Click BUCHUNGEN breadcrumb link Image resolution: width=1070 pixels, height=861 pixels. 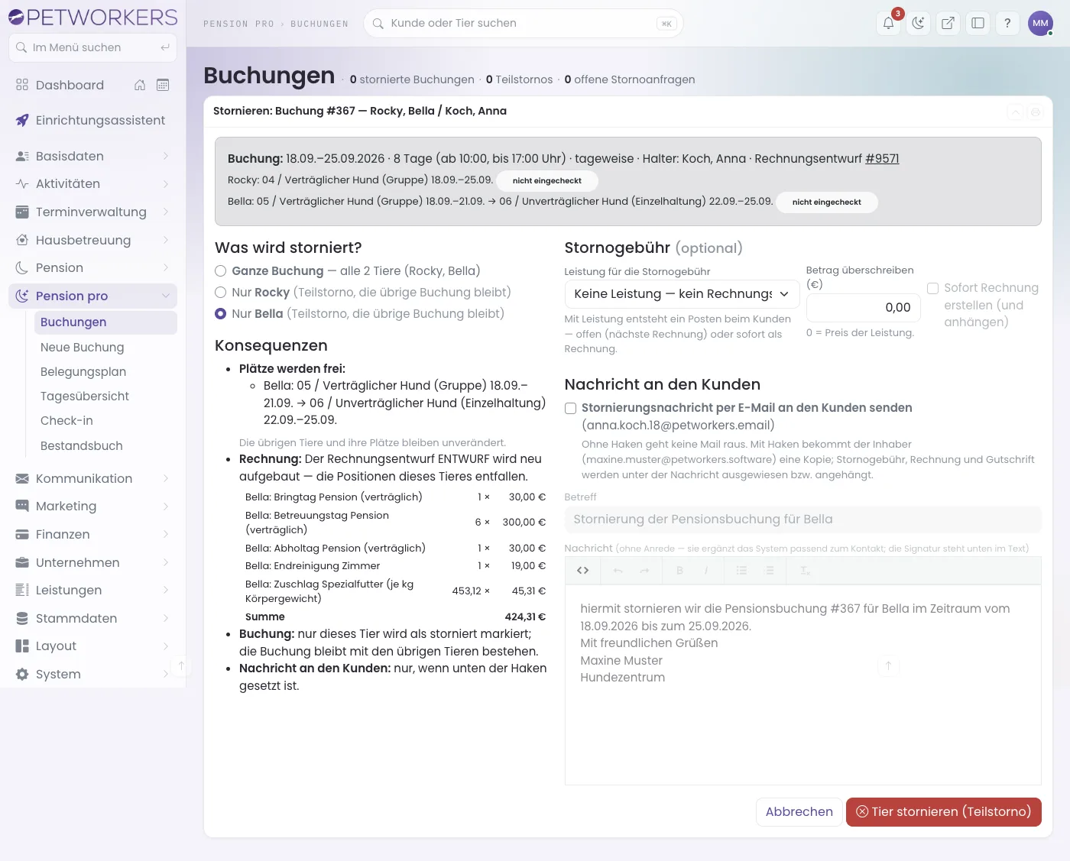(x=319, y=24)
